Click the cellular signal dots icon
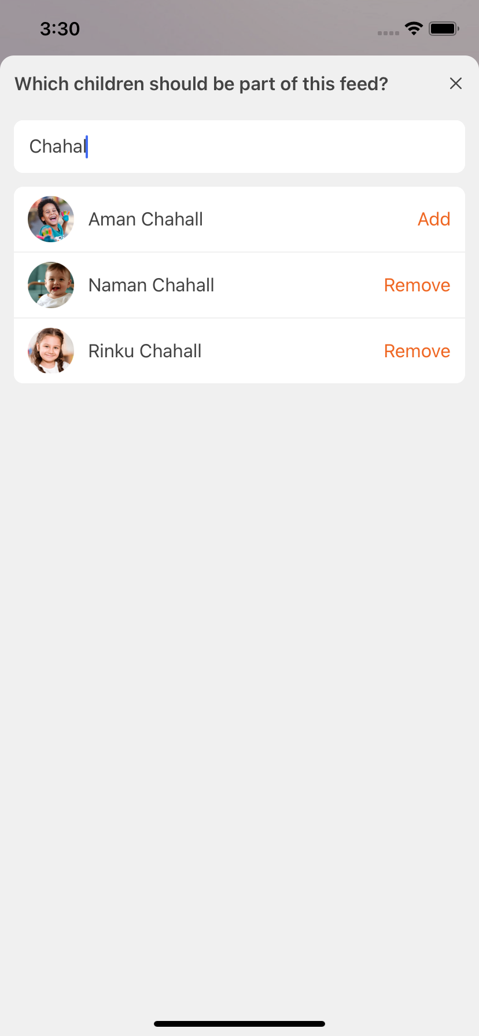Screen dimensions: 479x1036 [388, 33]
